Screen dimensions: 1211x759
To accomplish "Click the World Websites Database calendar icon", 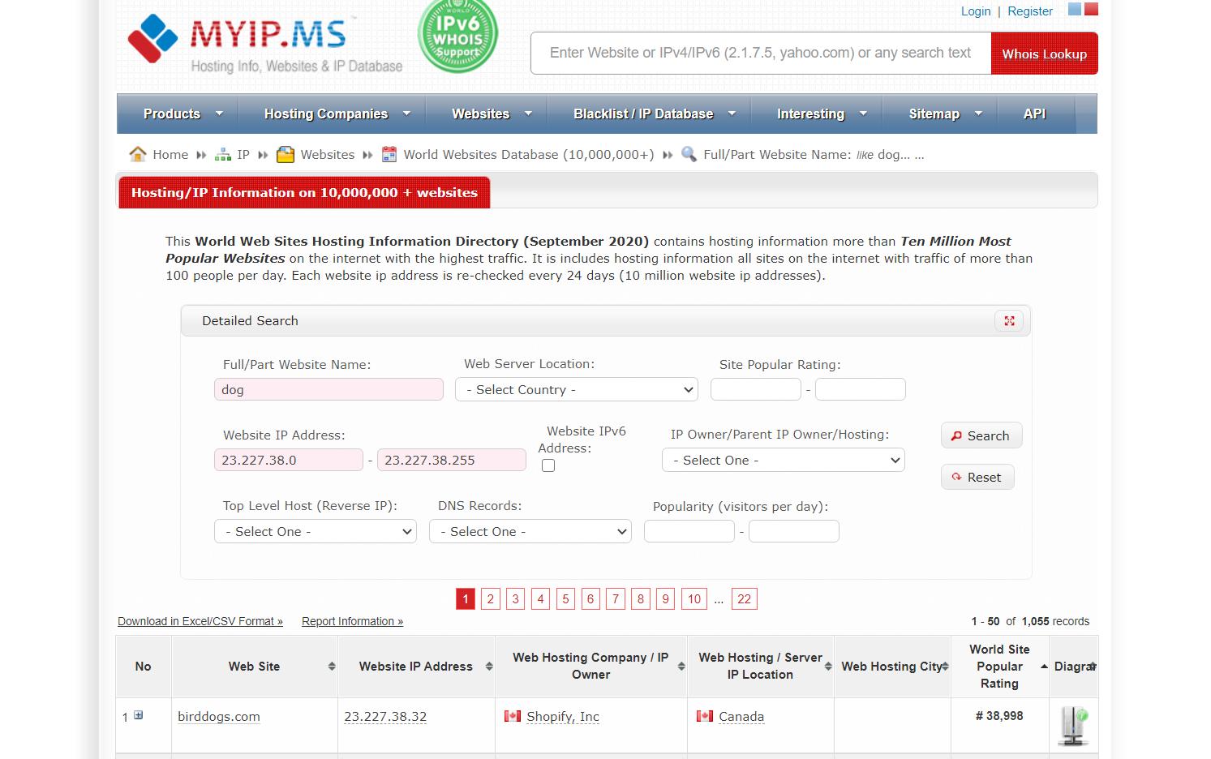I will [389, 154].
